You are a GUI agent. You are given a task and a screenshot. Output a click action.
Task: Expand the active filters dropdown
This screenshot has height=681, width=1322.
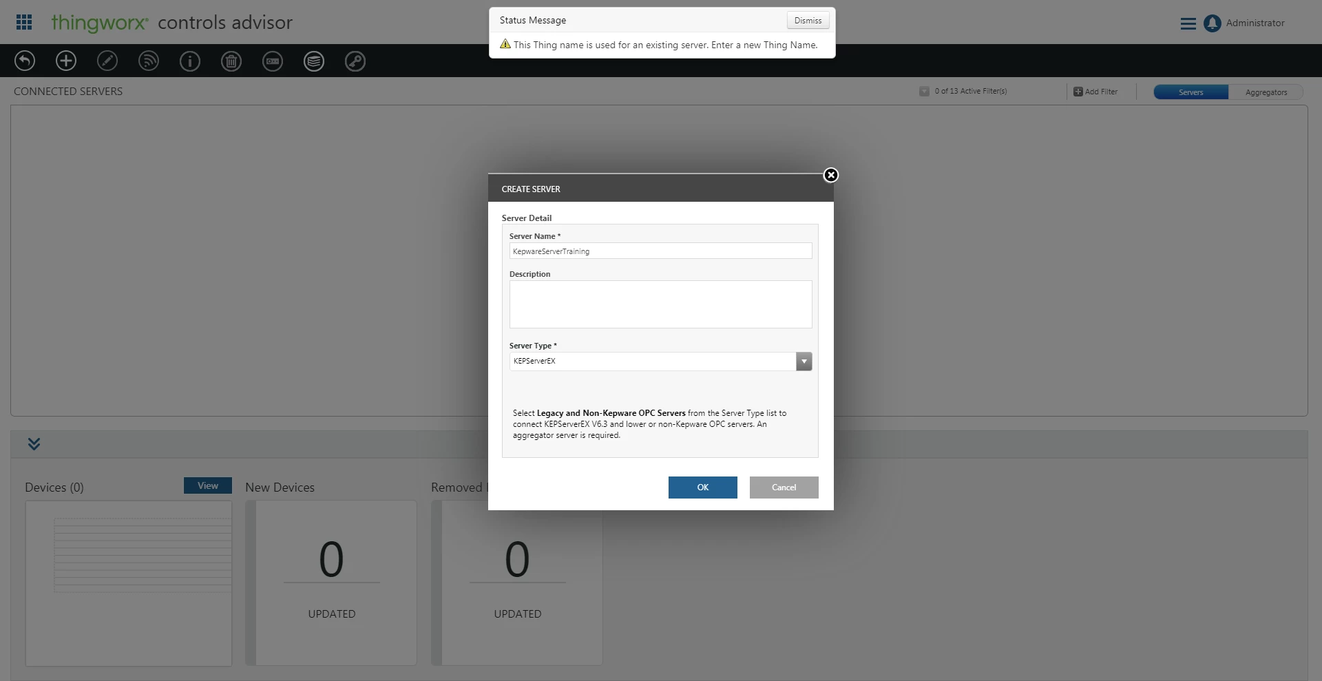coord(924,91)
